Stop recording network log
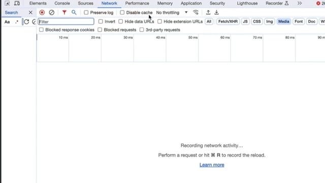This screenshot has height=183, width=325. (x=42, y=12)
